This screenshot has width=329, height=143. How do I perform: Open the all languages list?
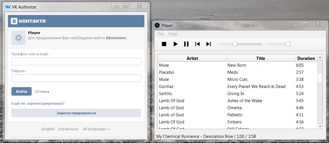point(96,129)
